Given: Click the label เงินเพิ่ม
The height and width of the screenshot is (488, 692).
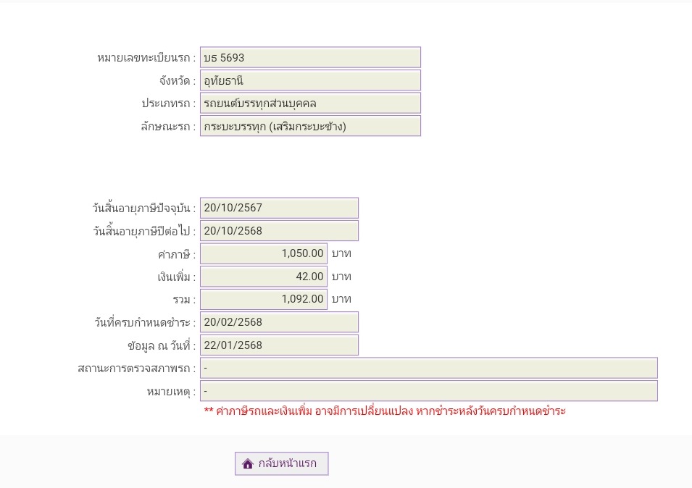Looking at the screenshot, I should [x=177, y=277].
